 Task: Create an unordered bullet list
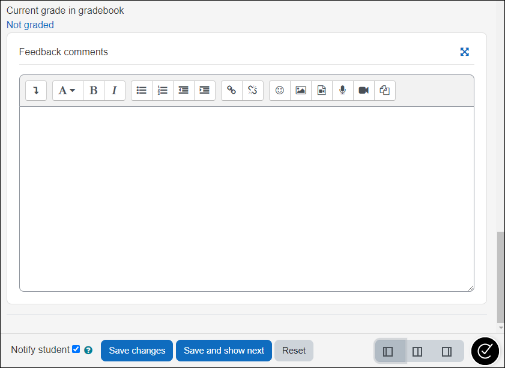(x=141, y=90)
